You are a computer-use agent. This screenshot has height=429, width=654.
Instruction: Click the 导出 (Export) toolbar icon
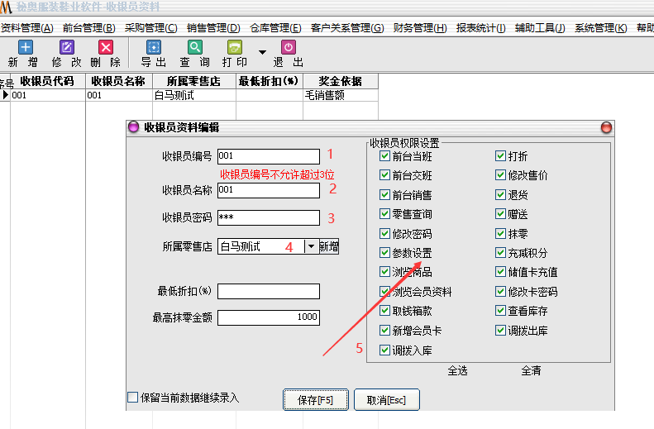[x=154, y=48]
